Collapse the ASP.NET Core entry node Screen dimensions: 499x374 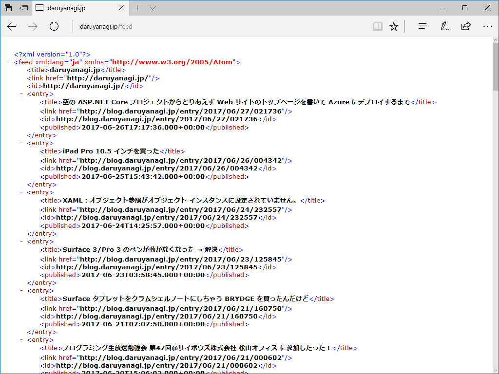click(x=21, y=94)
